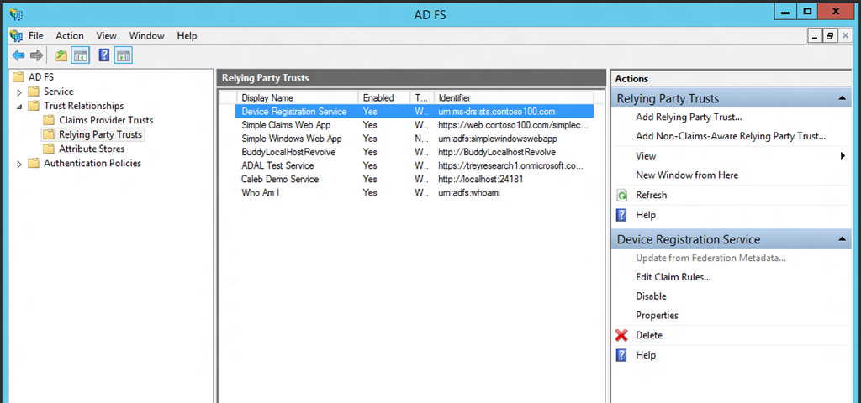Sort by Identifier column header
The height and width of the screenshot is (403, 861).
click(514, 97)
